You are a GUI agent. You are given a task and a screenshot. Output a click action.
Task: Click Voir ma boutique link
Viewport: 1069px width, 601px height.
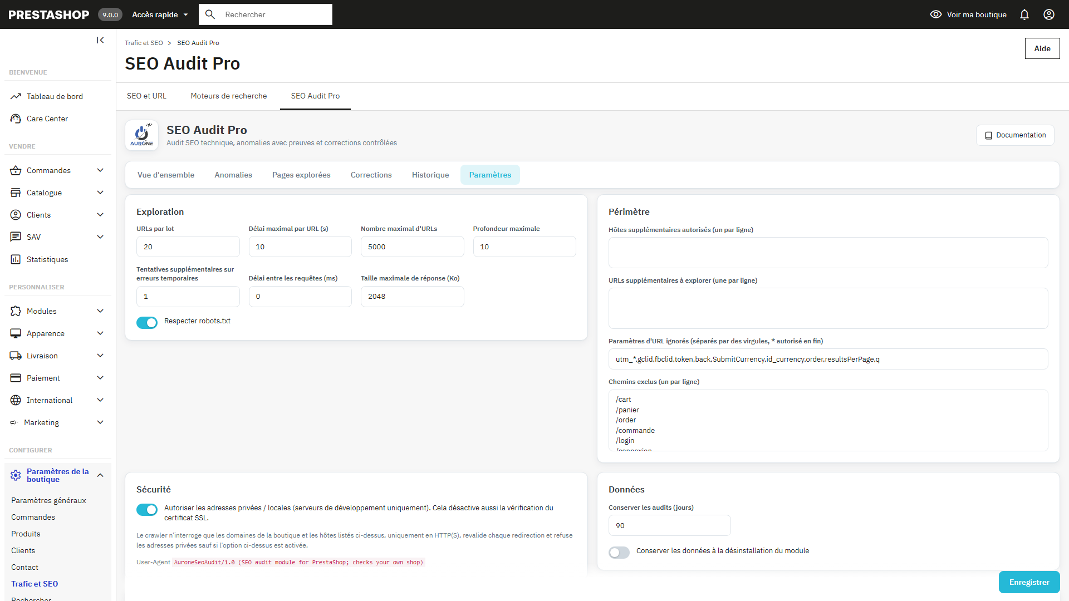click(x=977, y=14)
